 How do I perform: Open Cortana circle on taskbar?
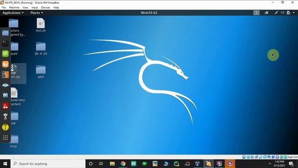click(91, 164)
